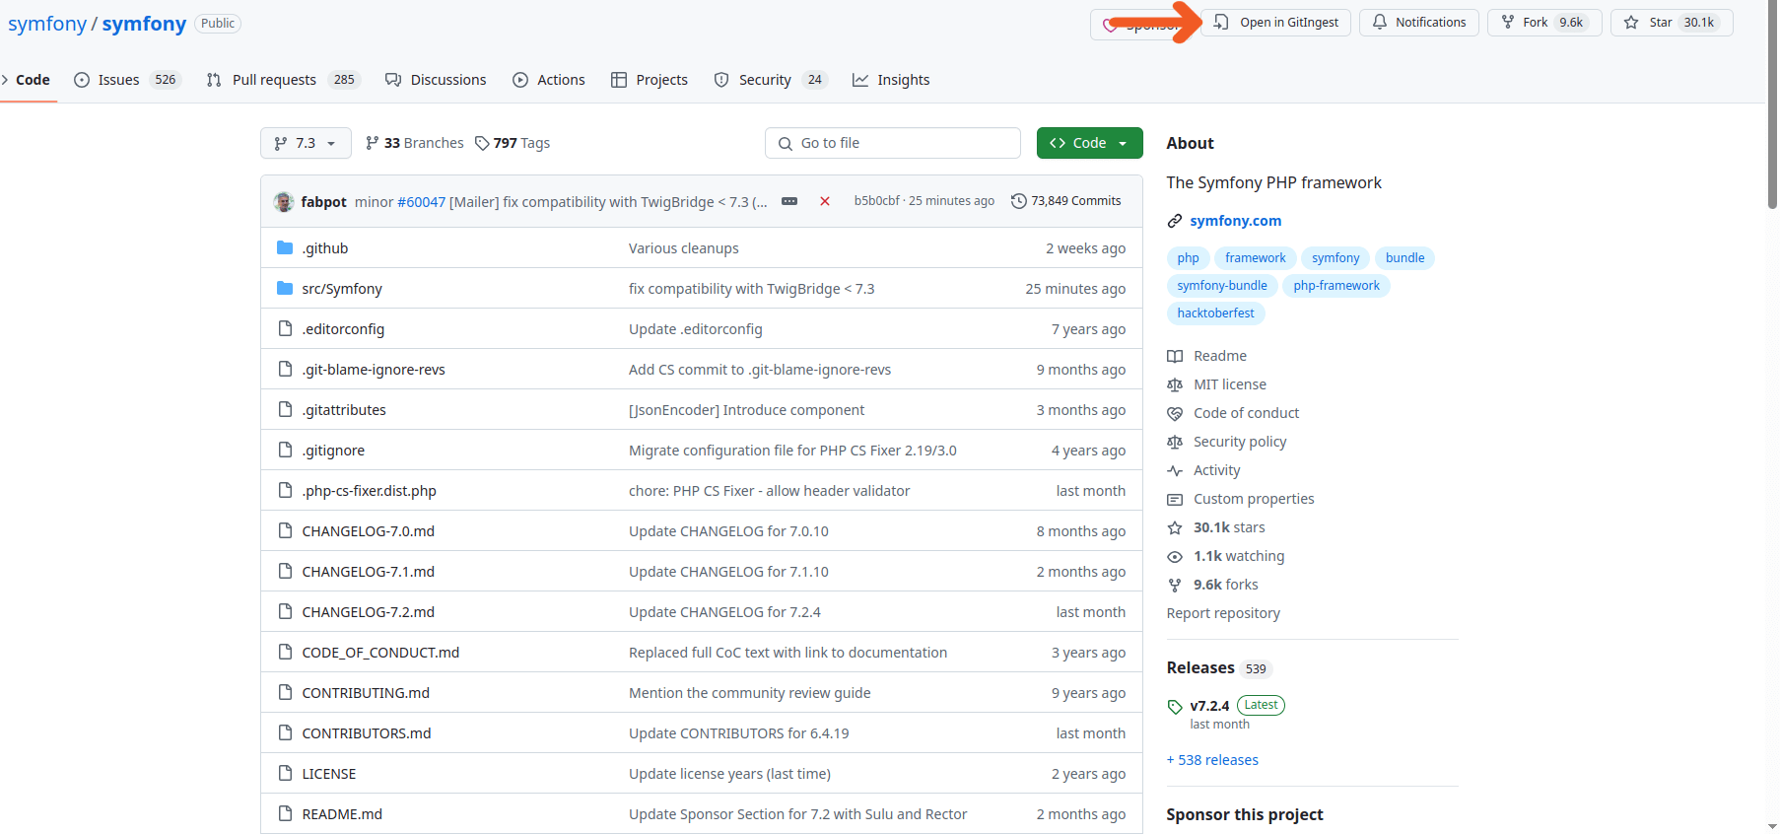Open the Insights tab
Screen dimensions: 1780x834
891,80
